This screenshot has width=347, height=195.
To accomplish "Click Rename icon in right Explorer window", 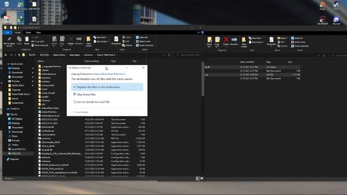I will click(x=234, y=41).
